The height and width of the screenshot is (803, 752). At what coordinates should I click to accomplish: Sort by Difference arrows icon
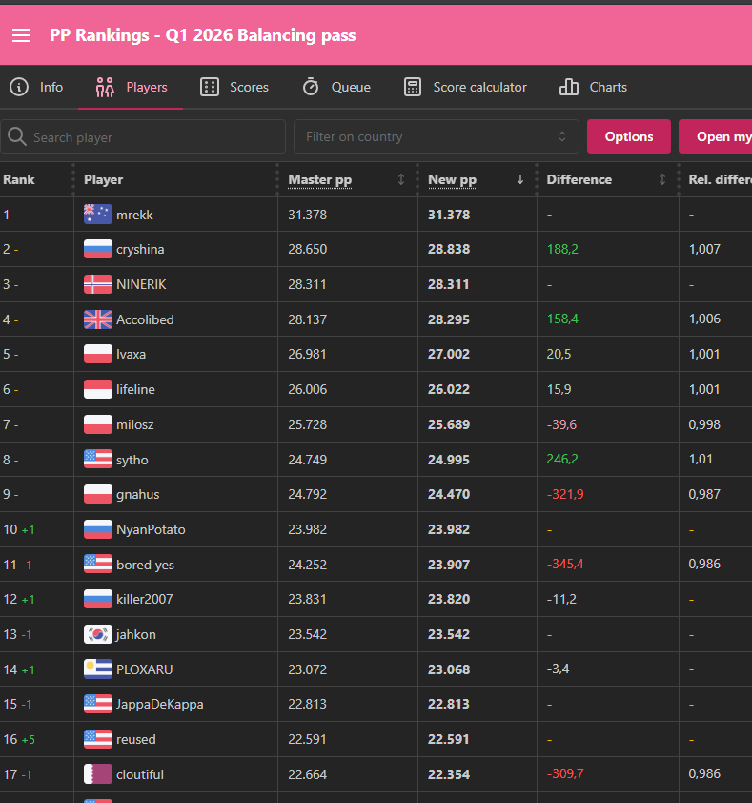[662, 179]
